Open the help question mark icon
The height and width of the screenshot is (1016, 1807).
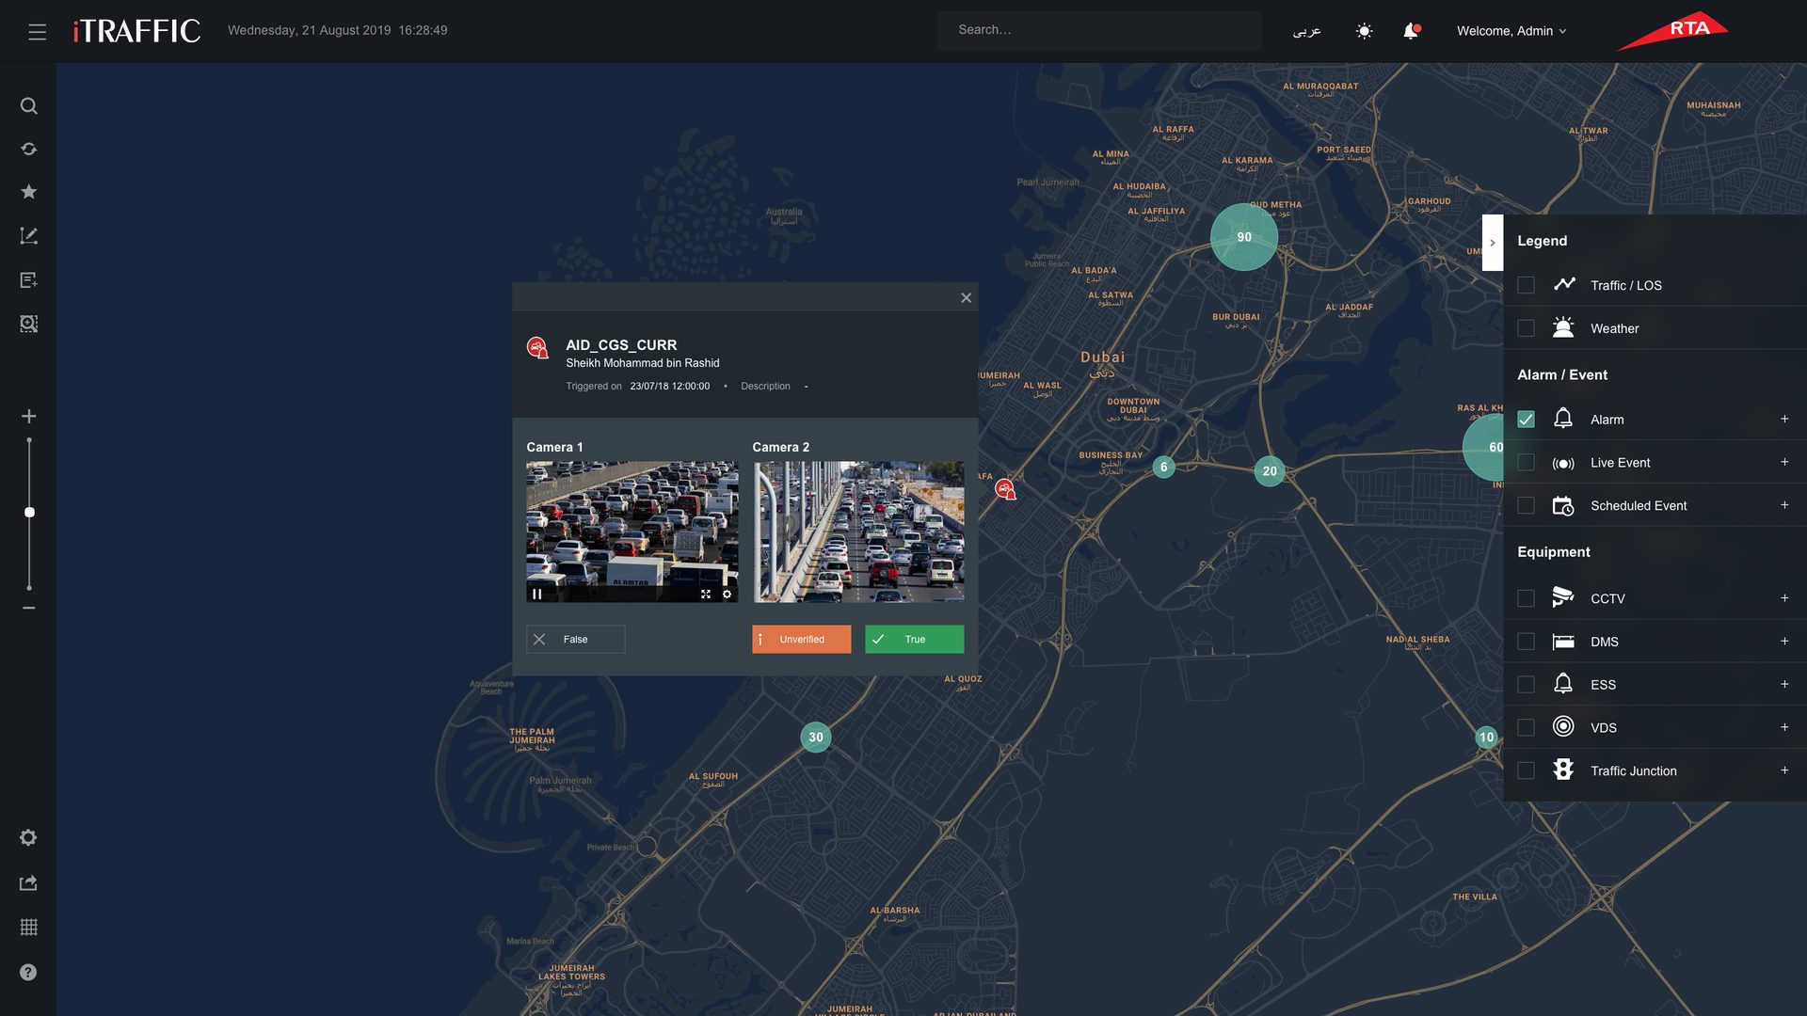pyautogui.click(x=28, y=972)
